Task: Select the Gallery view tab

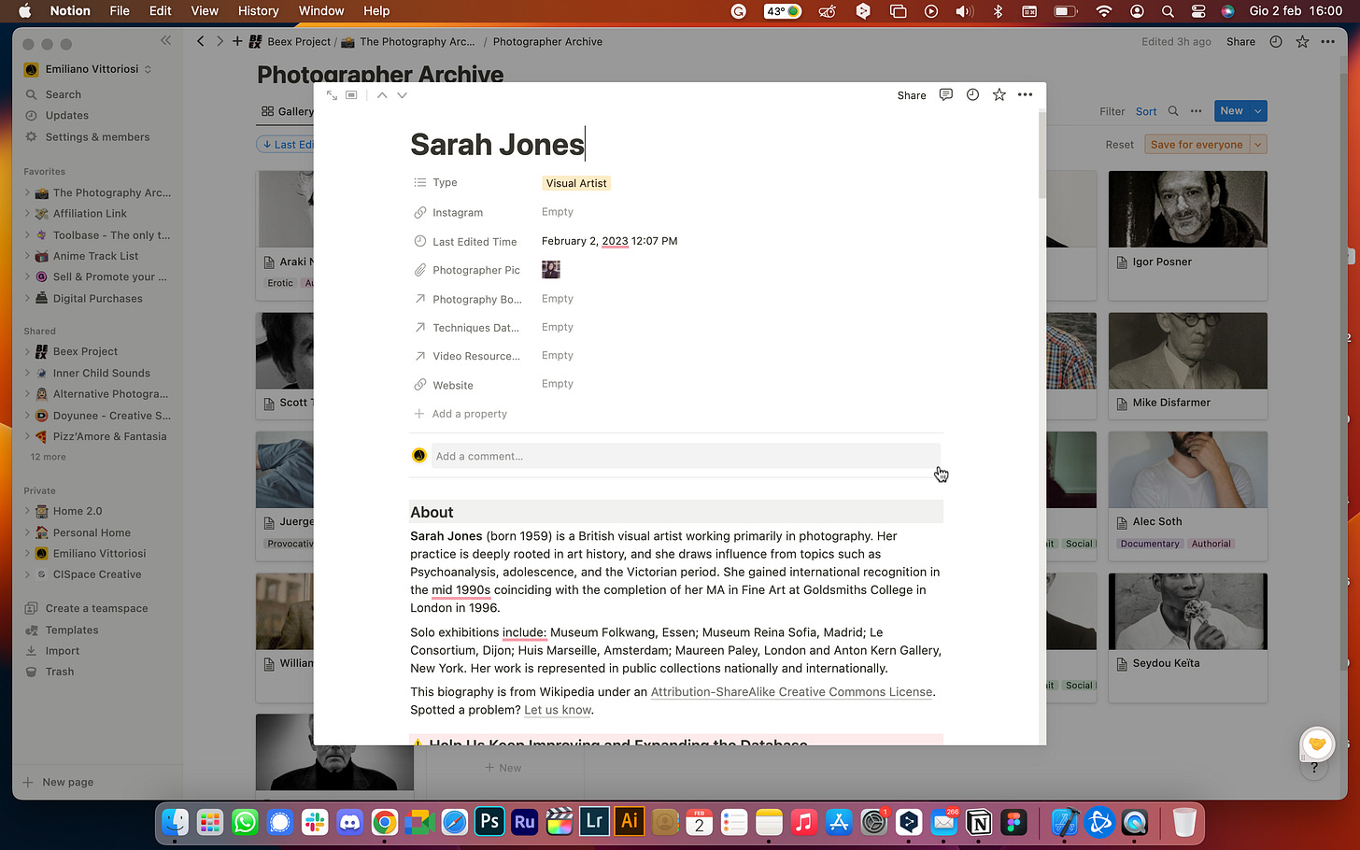Action: (288, 111)
